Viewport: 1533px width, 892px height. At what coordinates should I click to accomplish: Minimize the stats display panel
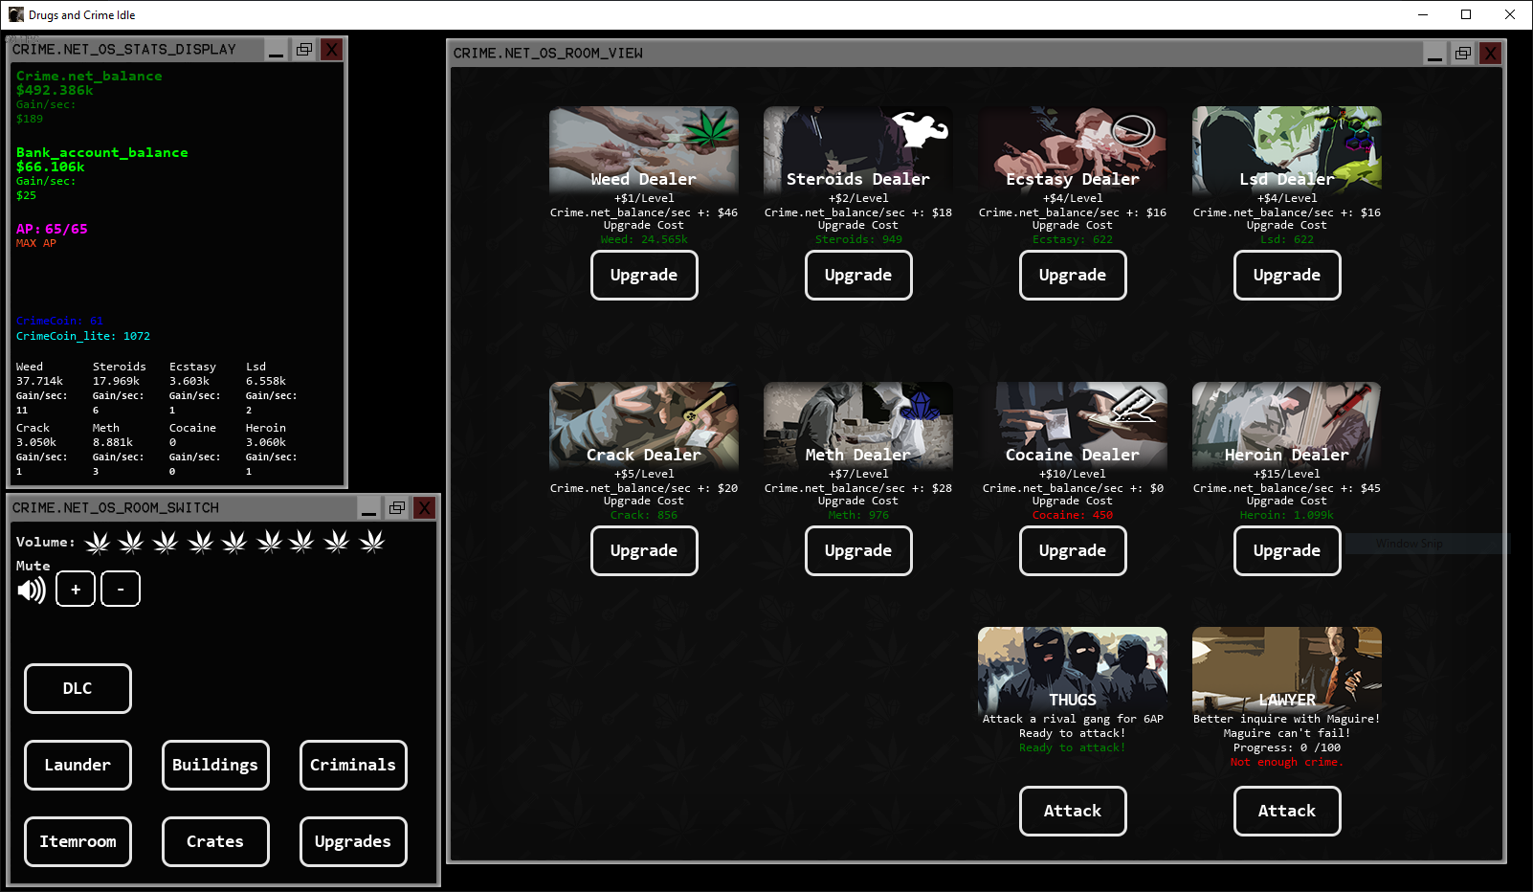(x=277, y=50)
